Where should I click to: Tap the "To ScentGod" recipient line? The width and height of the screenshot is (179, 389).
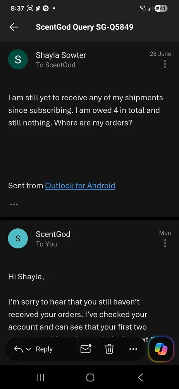pos(56,65)
